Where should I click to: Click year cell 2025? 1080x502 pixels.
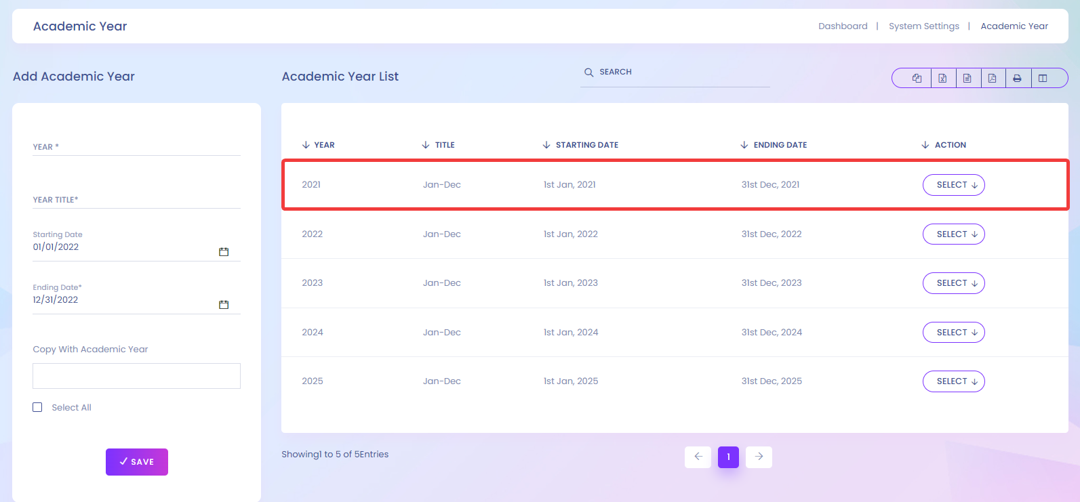coord(313,381)
